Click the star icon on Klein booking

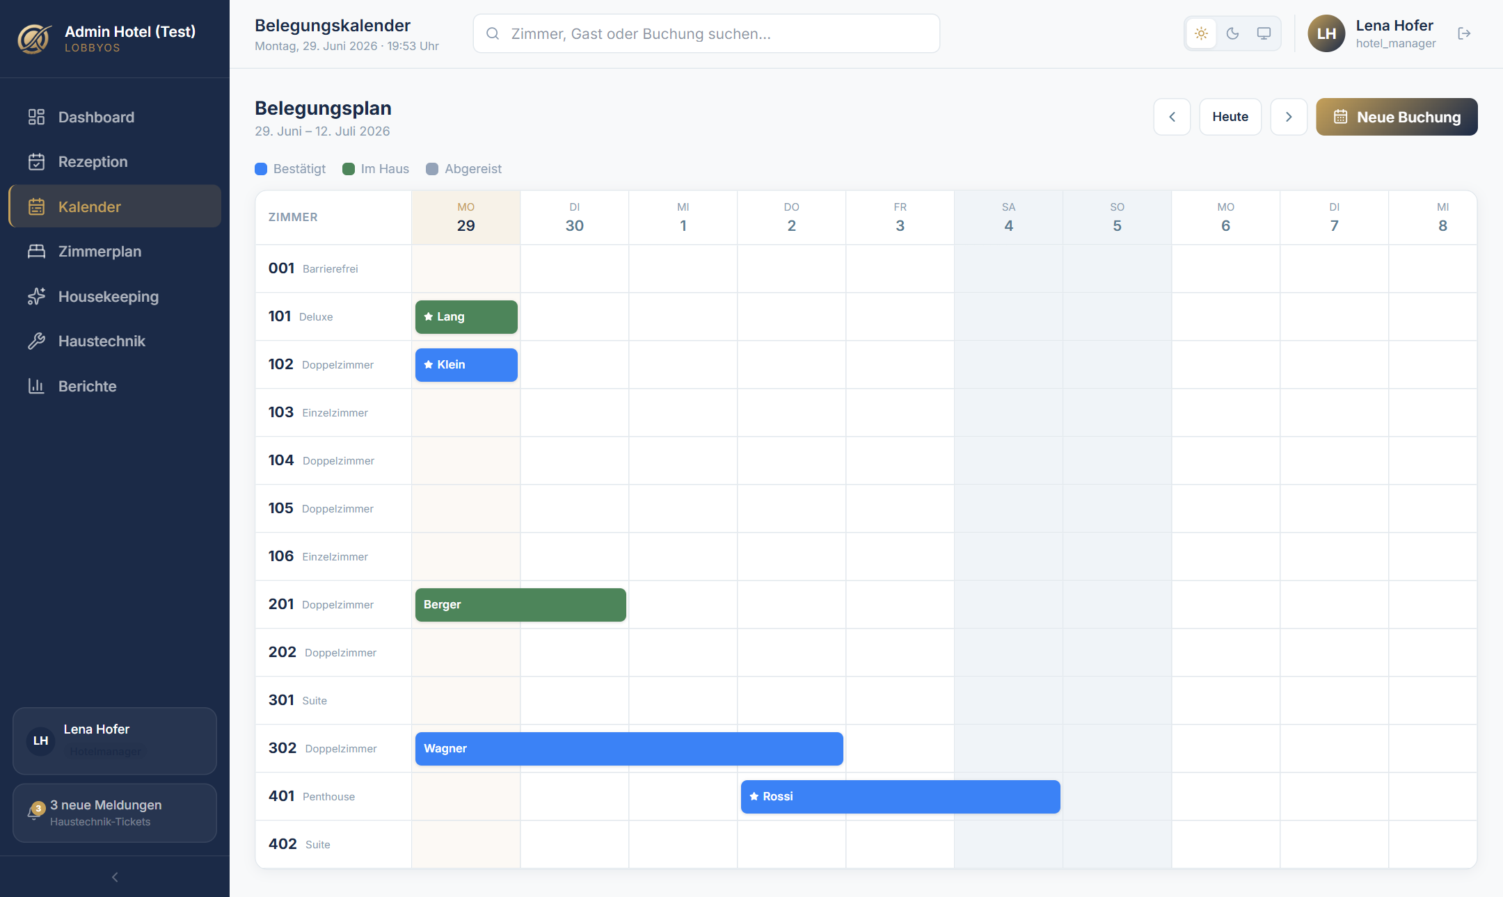click(x=429, y=364)
